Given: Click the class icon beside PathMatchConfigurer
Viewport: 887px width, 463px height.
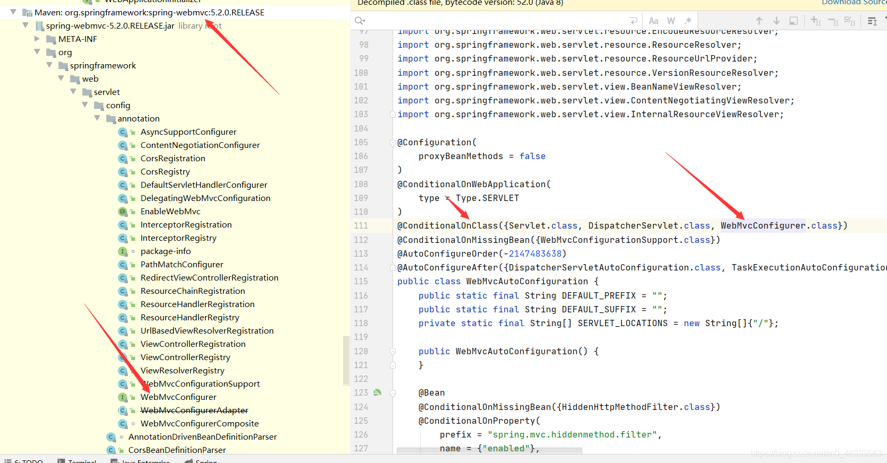Looking at the screenshot, I should 123,265.
